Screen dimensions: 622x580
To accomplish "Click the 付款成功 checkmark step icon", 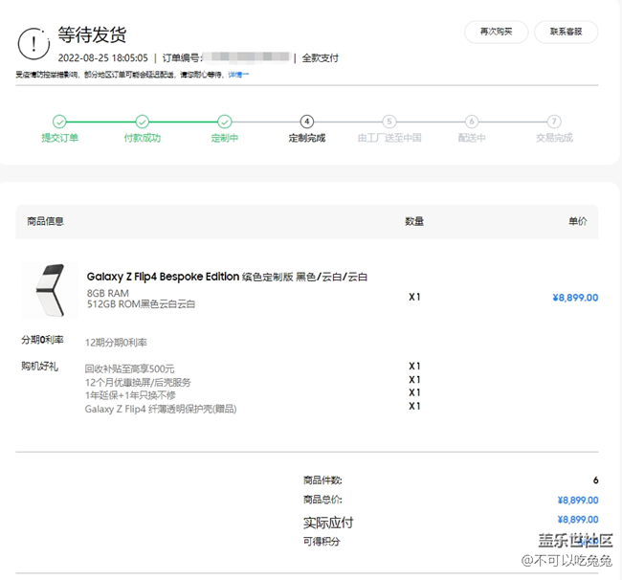I will click(142, 122).
